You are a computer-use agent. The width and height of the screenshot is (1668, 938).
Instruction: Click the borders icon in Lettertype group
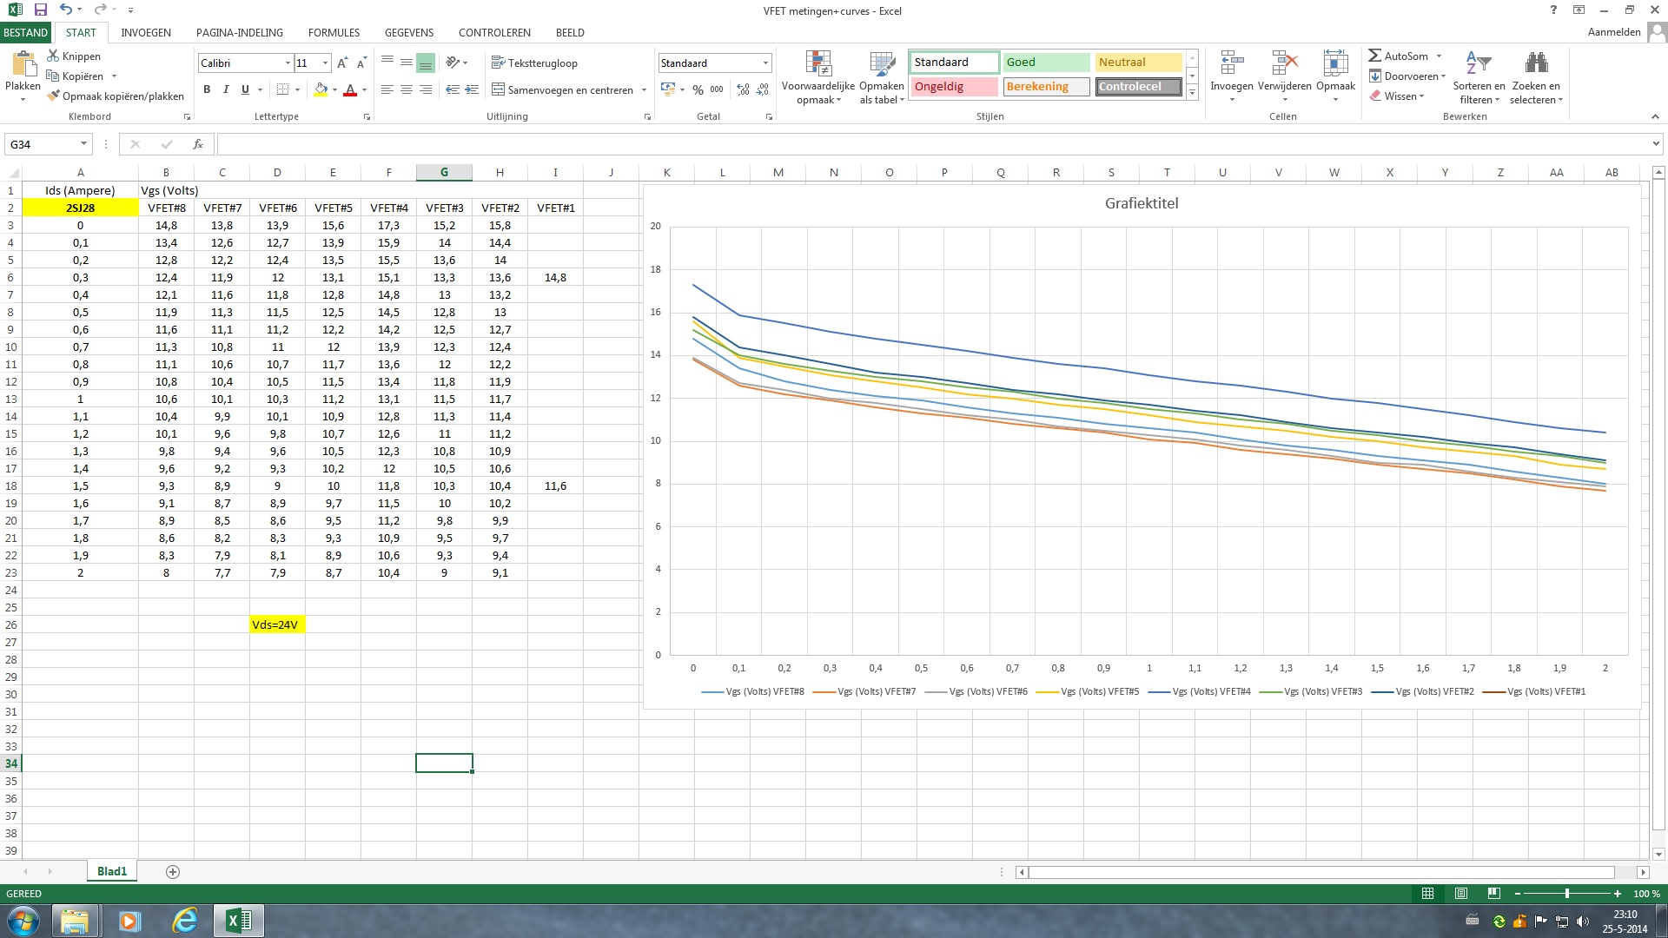coord(282,89)
